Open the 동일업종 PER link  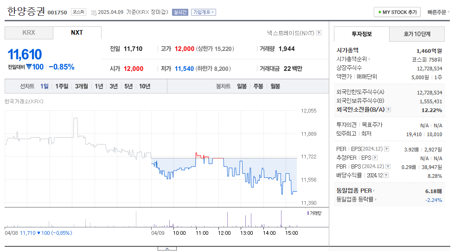[354, 190]
